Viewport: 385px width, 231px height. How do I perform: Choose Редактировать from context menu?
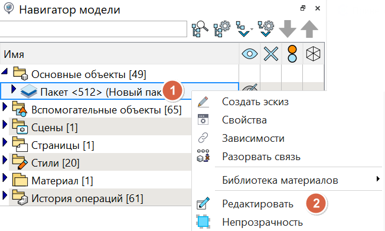(x=257, y=204)
